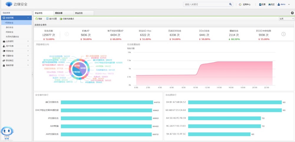
Task: Click the magnifier search icon
Action: pos(230,4)
